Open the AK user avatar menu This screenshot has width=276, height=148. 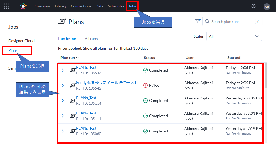click(x=267, y=7)
